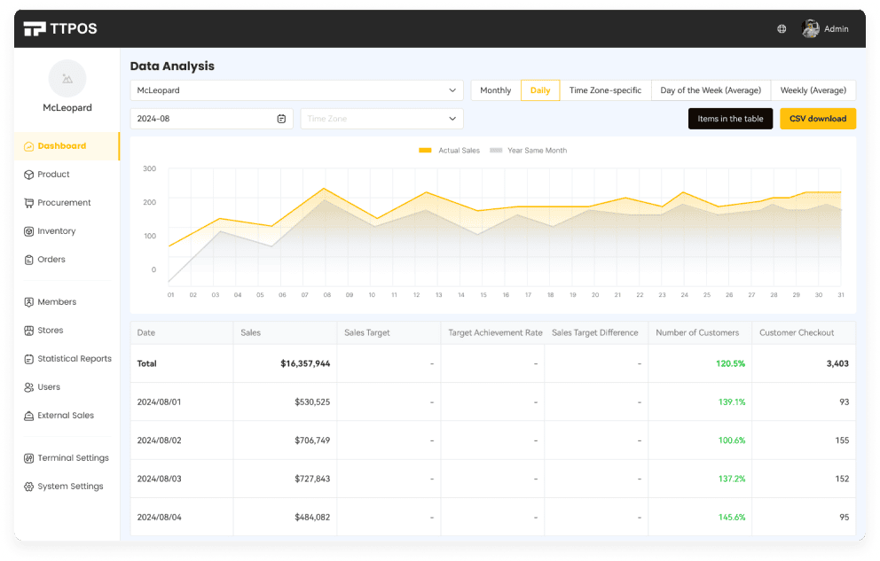This screenshot has height=561, width=880.
Task: Click the Time Zone chevron arrow
Action: coord(452,119)
